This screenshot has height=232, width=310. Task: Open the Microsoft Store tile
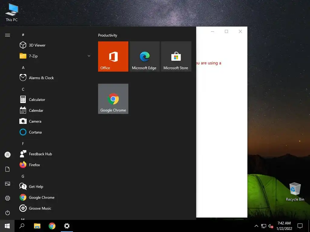[x=176, y=56]
